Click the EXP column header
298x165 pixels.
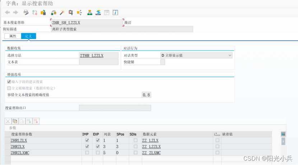pyautogui.click(x=98, y=134)
